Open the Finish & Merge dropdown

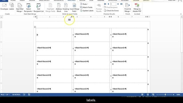click(128, 8)
